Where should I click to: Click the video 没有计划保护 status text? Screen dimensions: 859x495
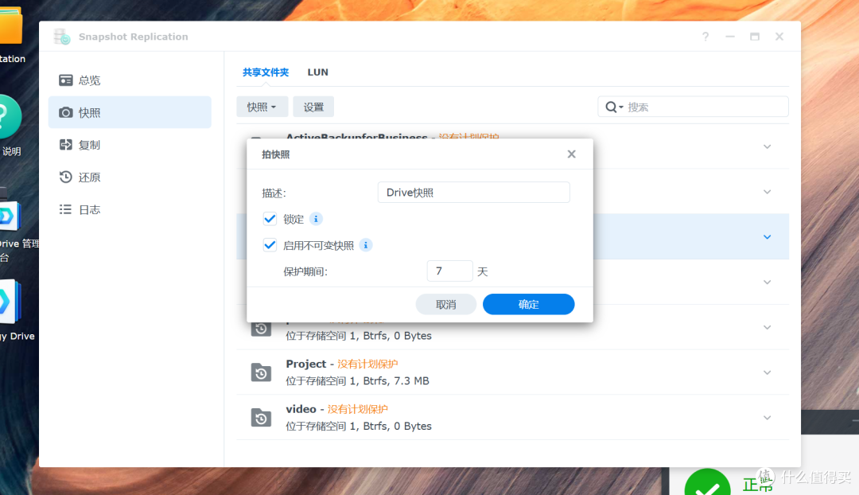click(x=358, y=409)
